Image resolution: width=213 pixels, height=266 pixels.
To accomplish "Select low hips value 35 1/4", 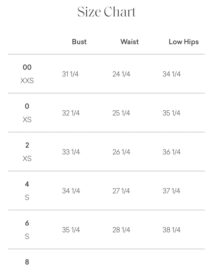I will [172, 113].
